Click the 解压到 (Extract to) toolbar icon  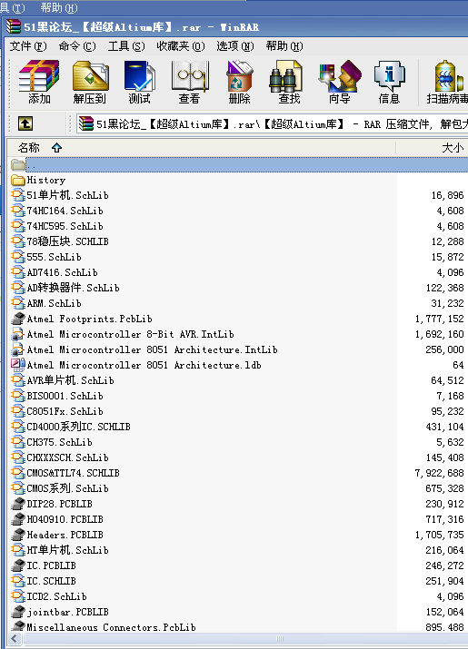point(90,82)
